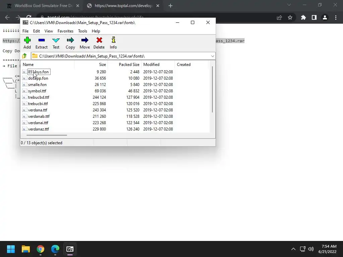Open the Favorites menu

(x=65, y=31)
